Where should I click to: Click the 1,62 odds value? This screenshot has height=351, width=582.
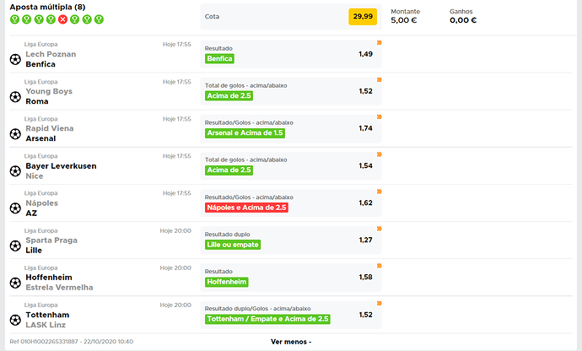pos(365,203)
